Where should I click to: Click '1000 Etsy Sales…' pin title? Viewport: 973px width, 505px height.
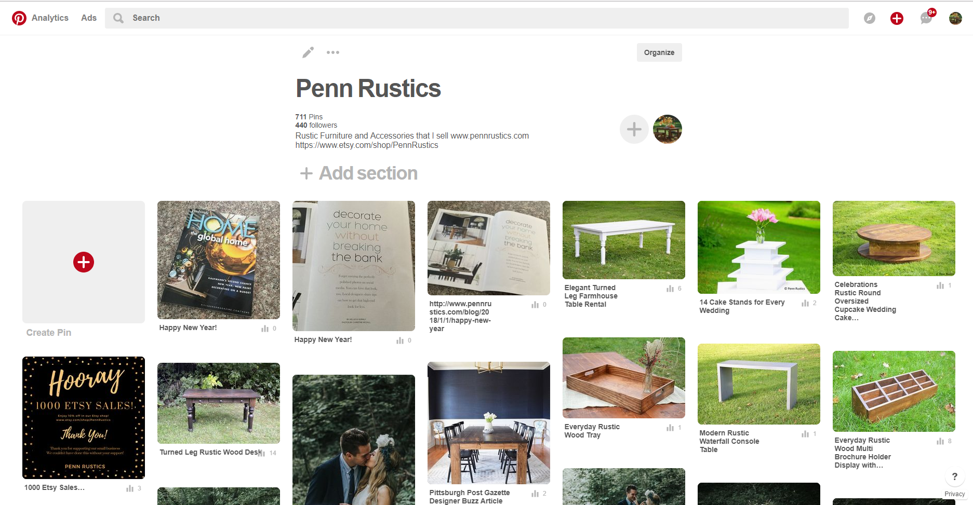click(54, 487)
